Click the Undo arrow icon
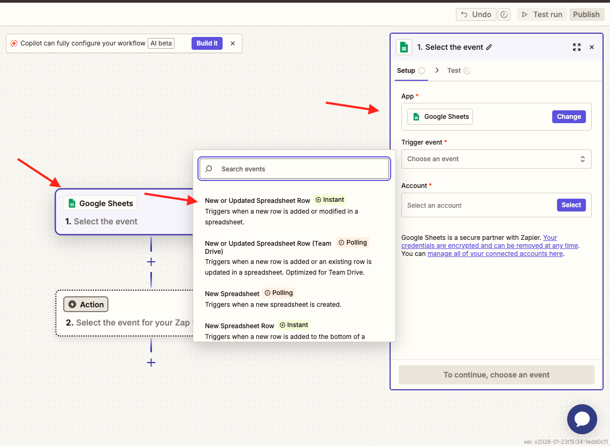This screenshot has width=610, height=446. pos(464,14)
